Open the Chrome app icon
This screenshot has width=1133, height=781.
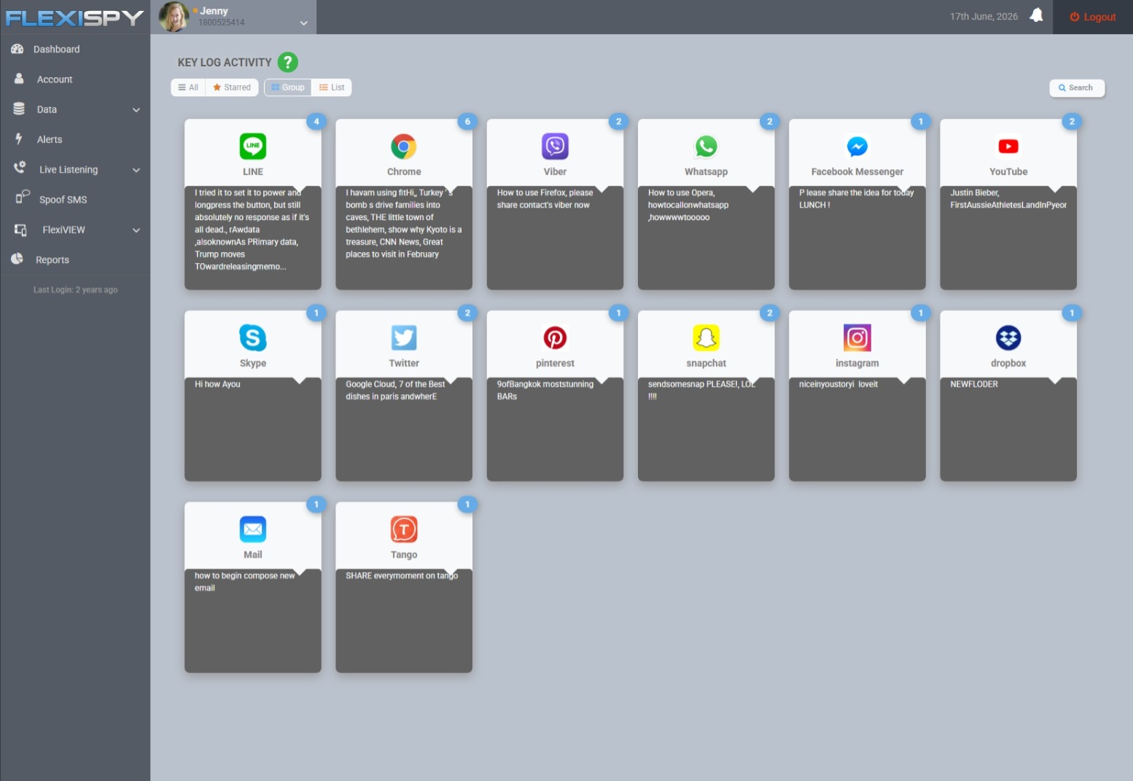(404, 146)
